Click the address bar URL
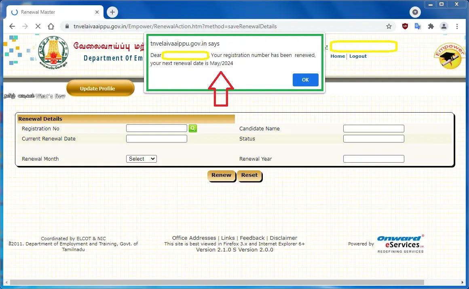Viewport: 469px width, 289px height. tap(175, 26)
